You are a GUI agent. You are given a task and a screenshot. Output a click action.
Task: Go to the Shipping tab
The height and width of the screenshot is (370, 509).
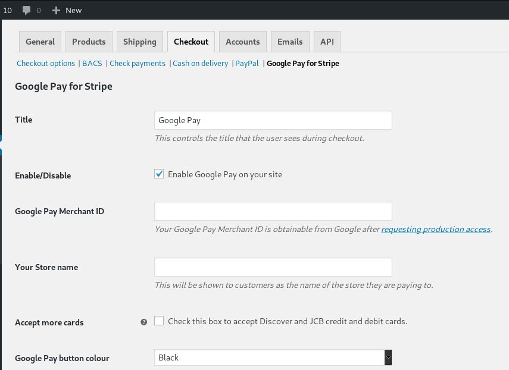tap(140, 42)
